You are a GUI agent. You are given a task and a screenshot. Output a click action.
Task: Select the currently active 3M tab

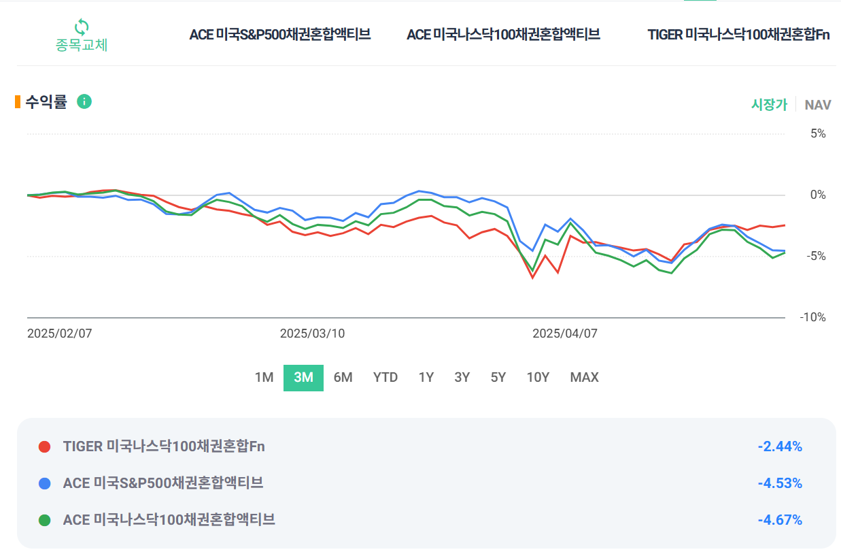point(303,377)
